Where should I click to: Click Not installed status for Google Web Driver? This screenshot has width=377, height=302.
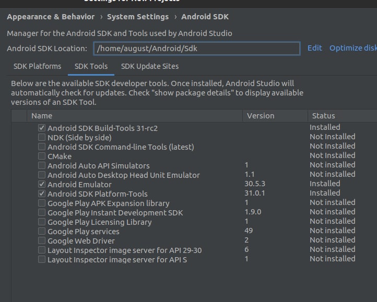[333, 240]
